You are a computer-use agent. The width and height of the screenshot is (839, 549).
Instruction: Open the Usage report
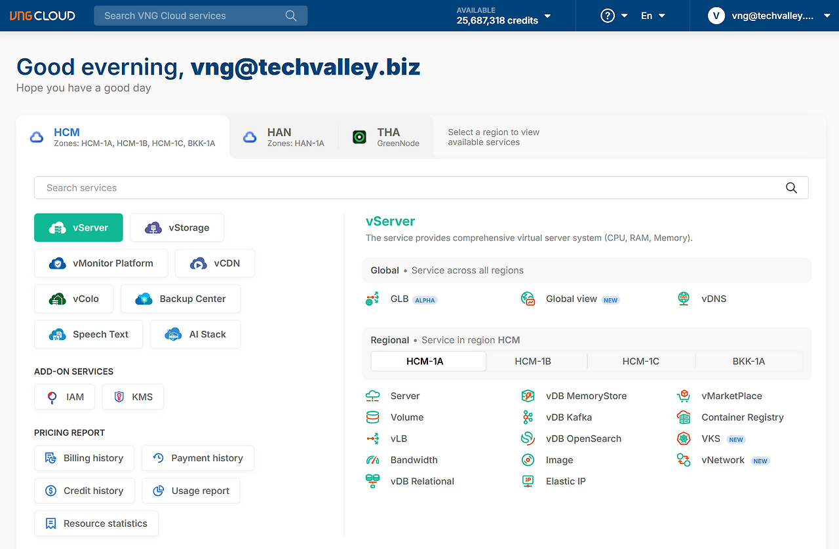(x=191, y=491)
